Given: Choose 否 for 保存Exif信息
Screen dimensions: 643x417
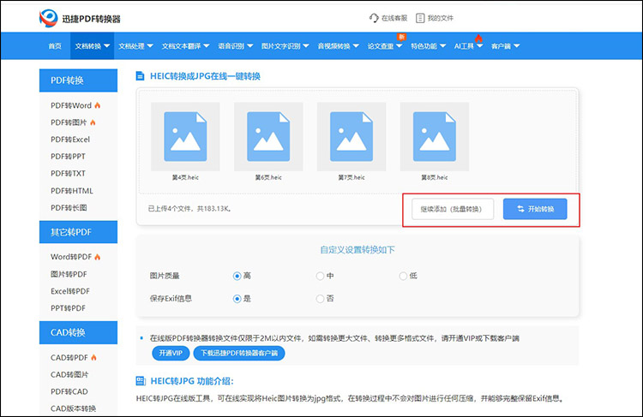Looking at the screenshot, I should click(x=320, y=299).
